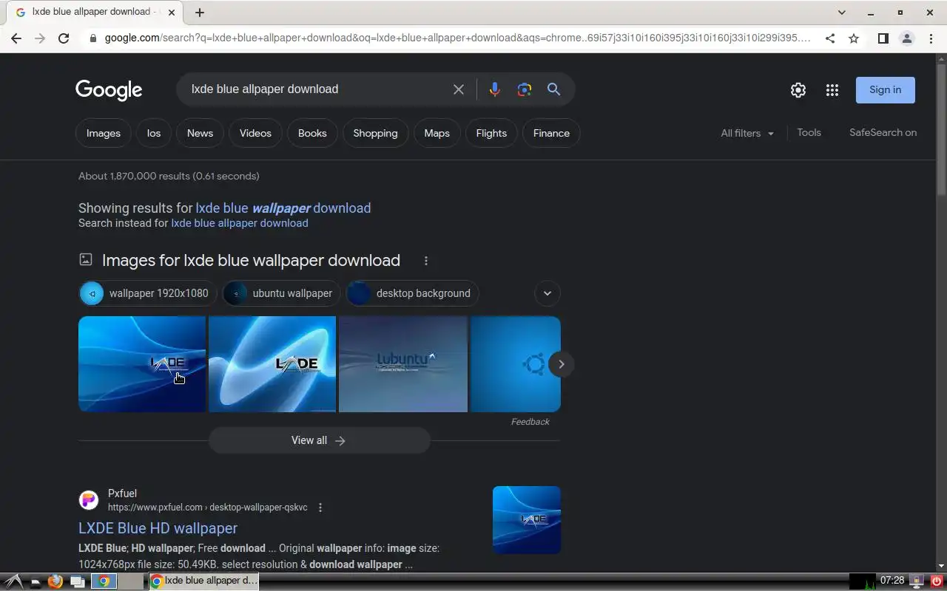The width and height of the screenshot is (947, 591).
Task: Click the taskbar clock showing 07:28
Action: click(892, 581)
